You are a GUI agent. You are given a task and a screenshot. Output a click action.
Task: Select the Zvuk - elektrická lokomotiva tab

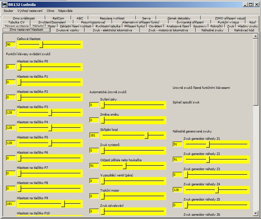(x=112, y=30)
